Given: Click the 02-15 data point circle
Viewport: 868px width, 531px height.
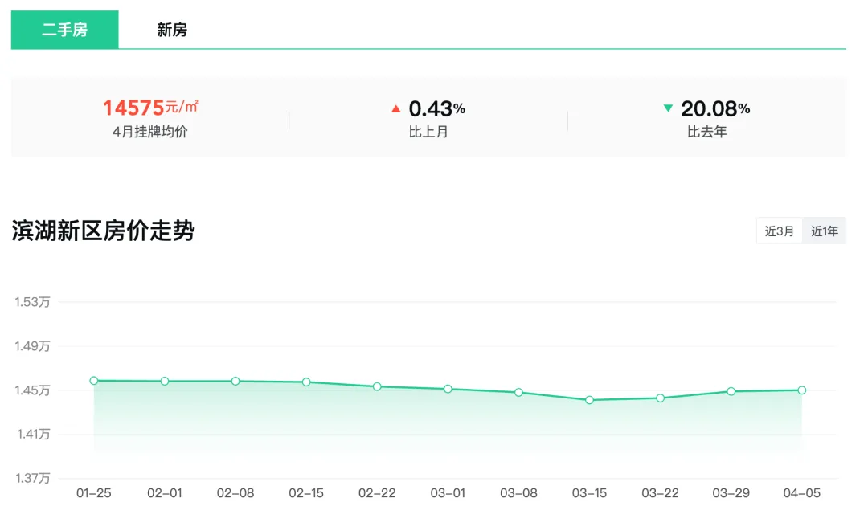Looking at the screenshot, I should tap(306, 382).
